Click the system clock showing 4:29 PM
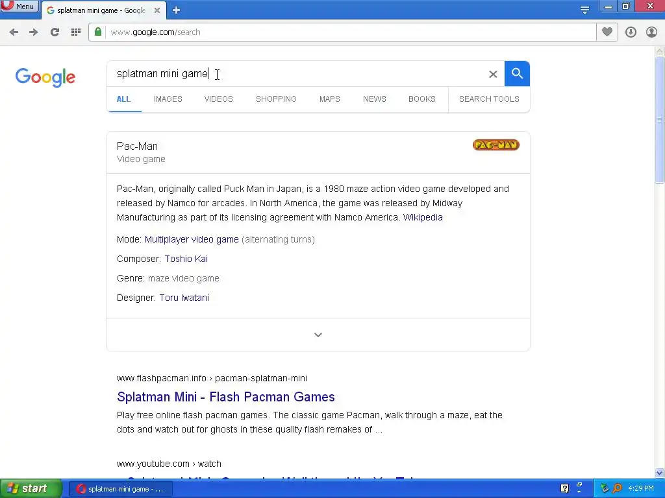 [641, 489]
